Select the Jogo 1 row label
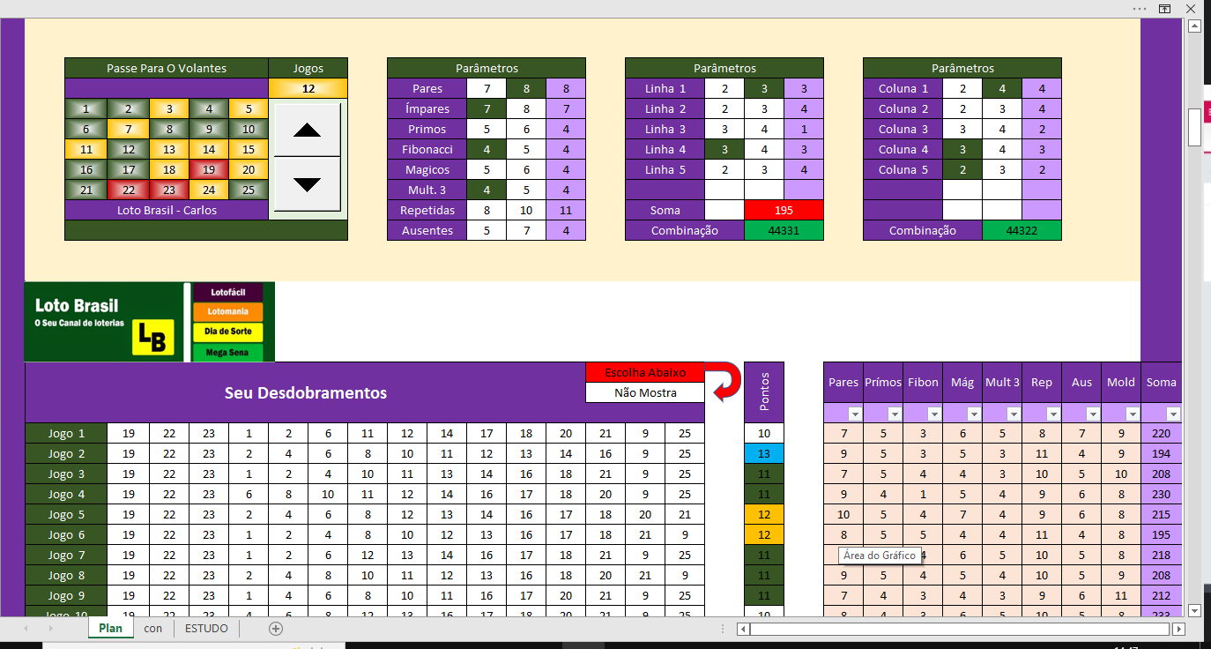Screen dimensions: 1211x649 coord(66,433)
